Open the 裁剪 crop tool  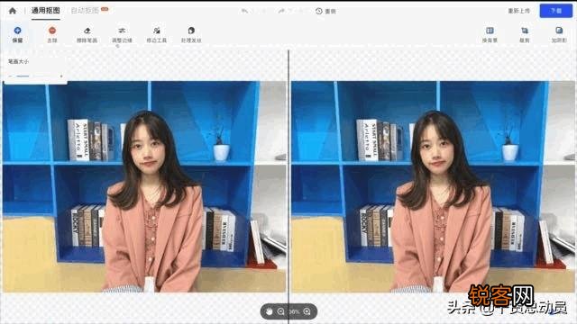(525, 34)
